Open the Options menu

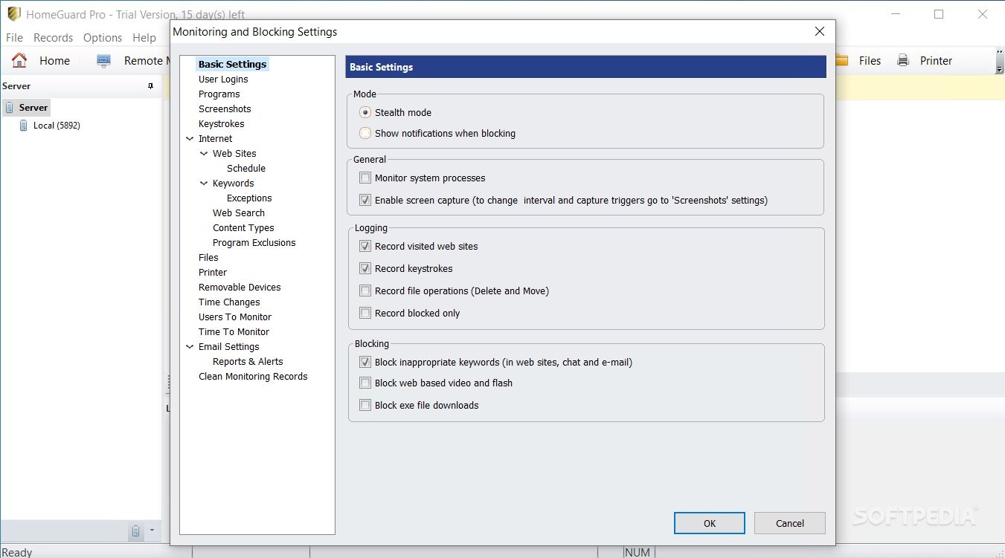point(103,38)
